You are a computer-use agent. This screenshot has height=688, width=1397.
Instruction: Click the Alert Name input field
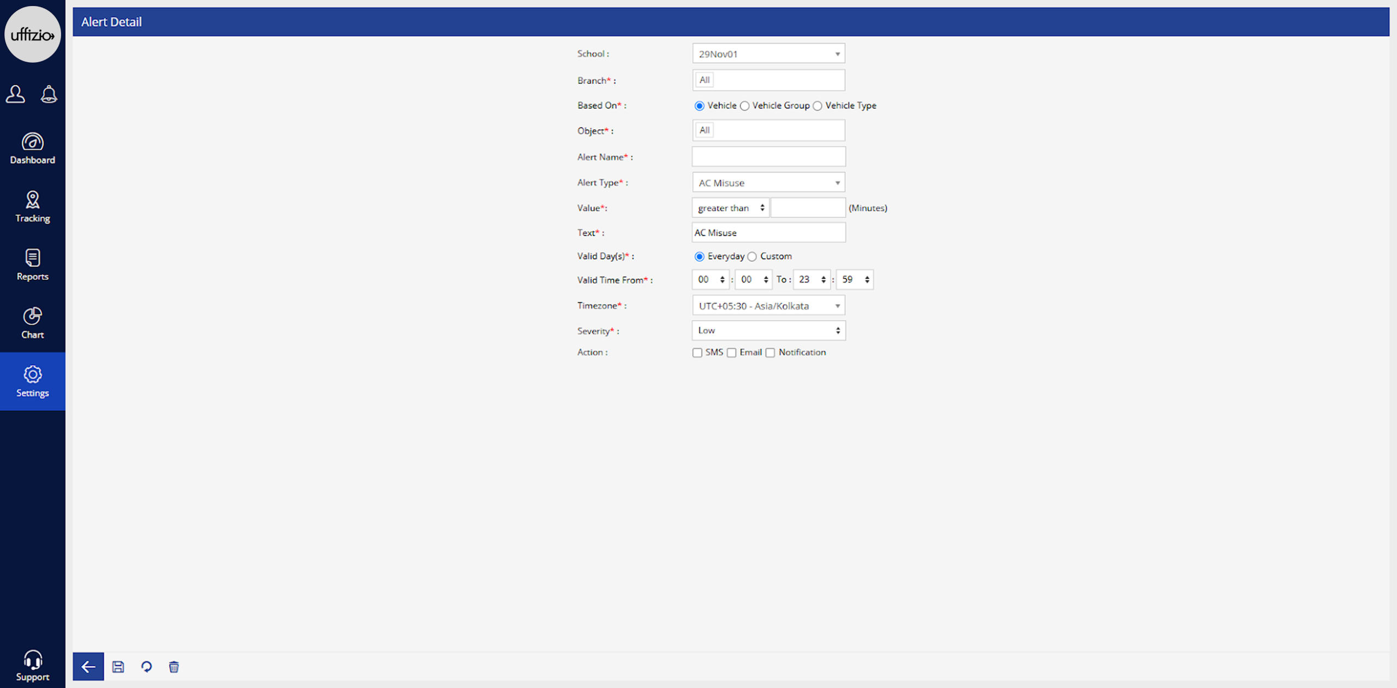[768, 157]
